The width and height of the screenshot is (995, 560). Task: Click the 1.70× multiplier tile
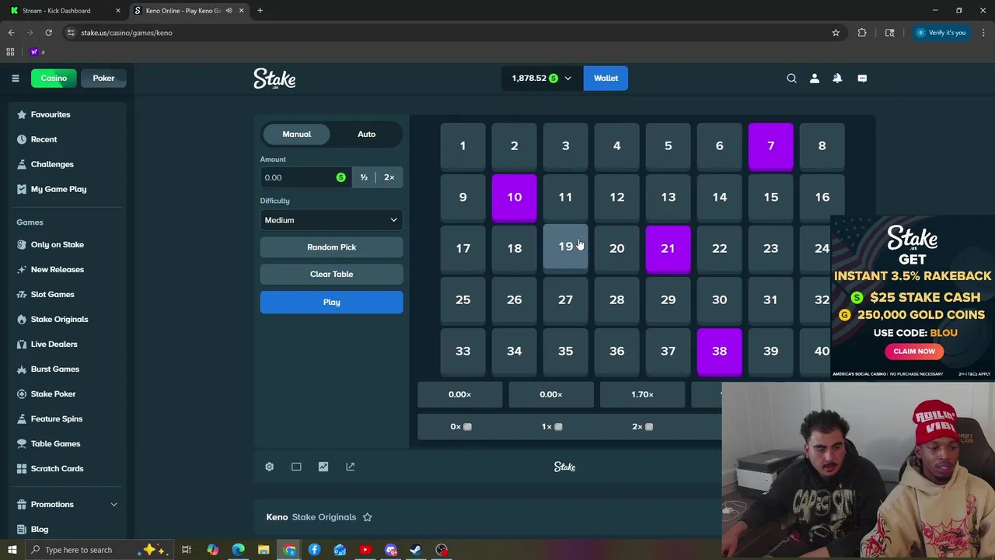coord(642,394)
